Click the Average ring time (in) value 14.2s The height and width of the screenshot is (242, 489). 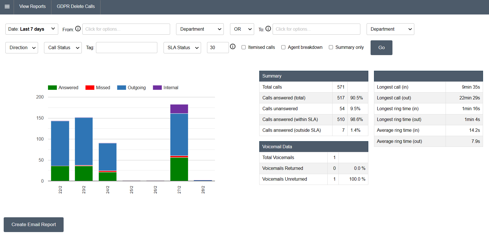tap(474, 130)
